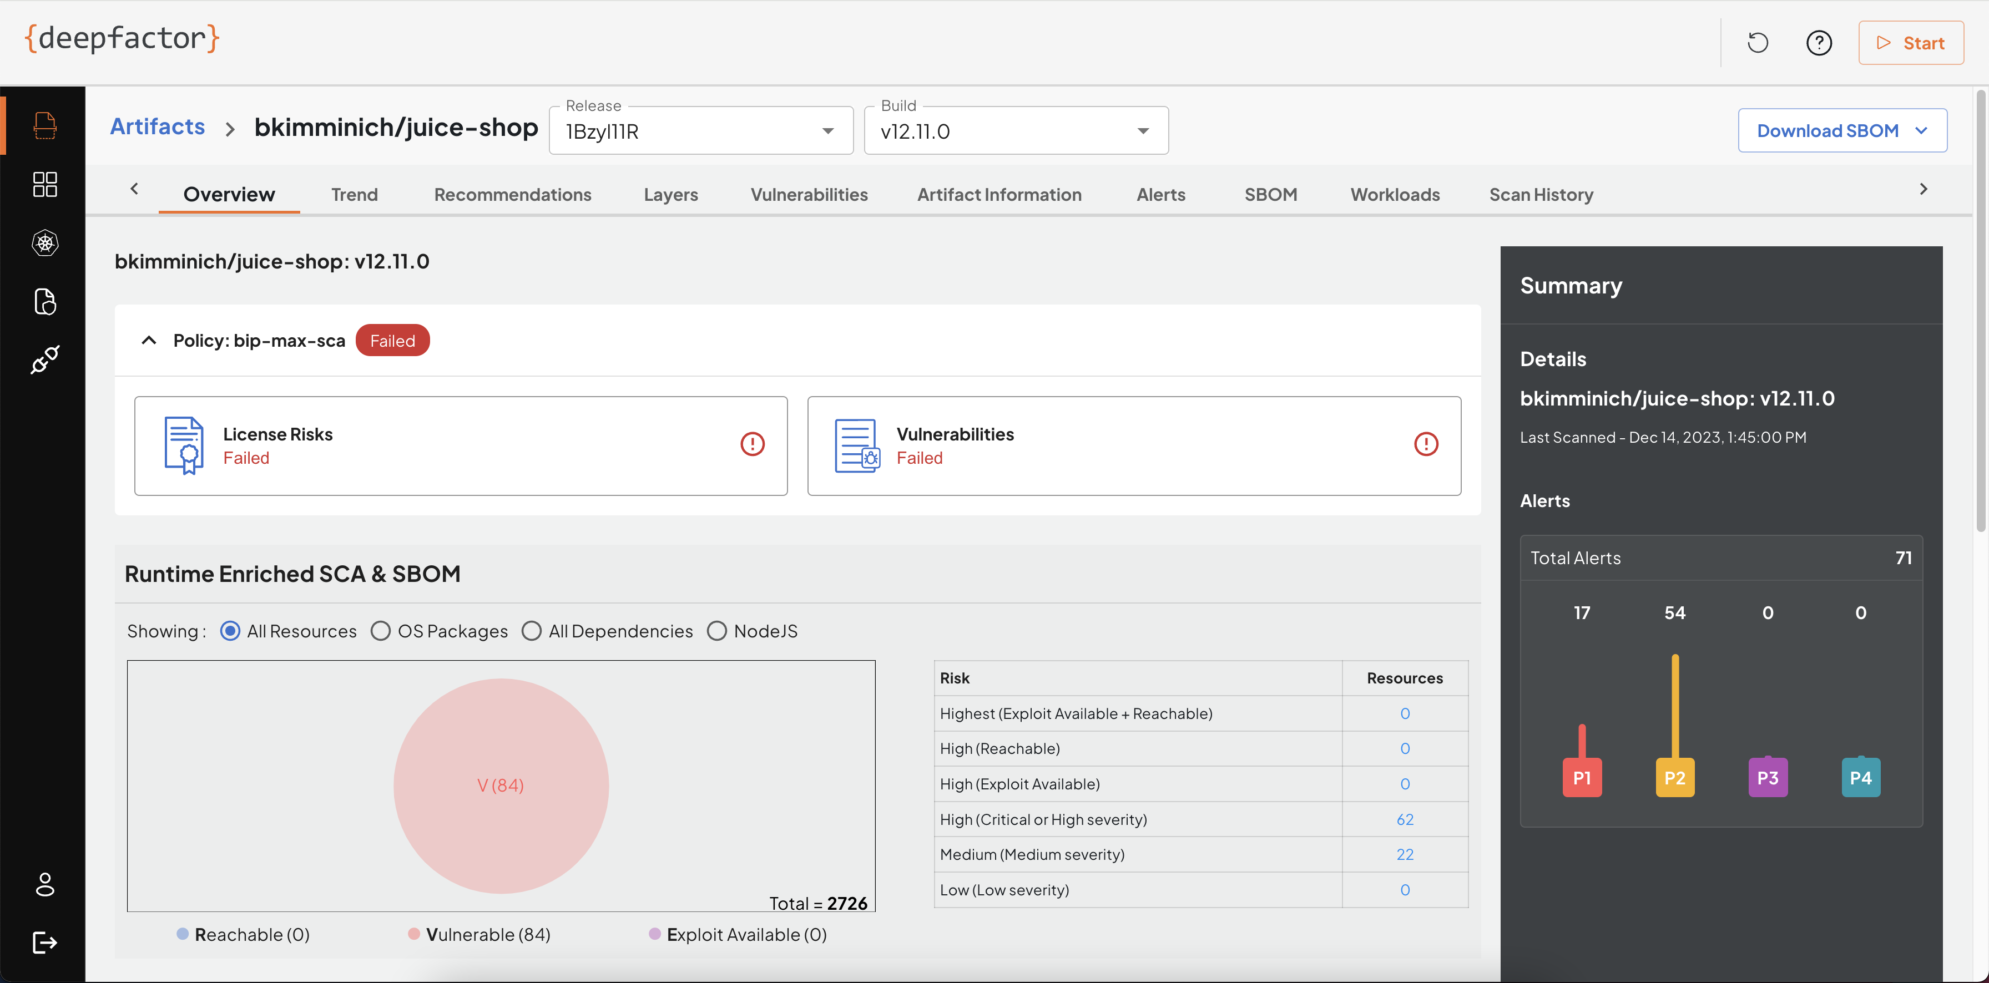The image size is (1989, 983).
Task: Collapse the Policy bip-max-sca section
Action: click(148, 340)
